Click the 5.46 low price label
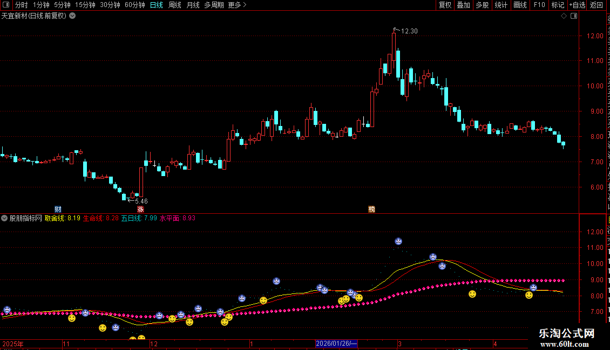Image resolution: width=610 pixels, height=350 pixels. tap(141, 201)
